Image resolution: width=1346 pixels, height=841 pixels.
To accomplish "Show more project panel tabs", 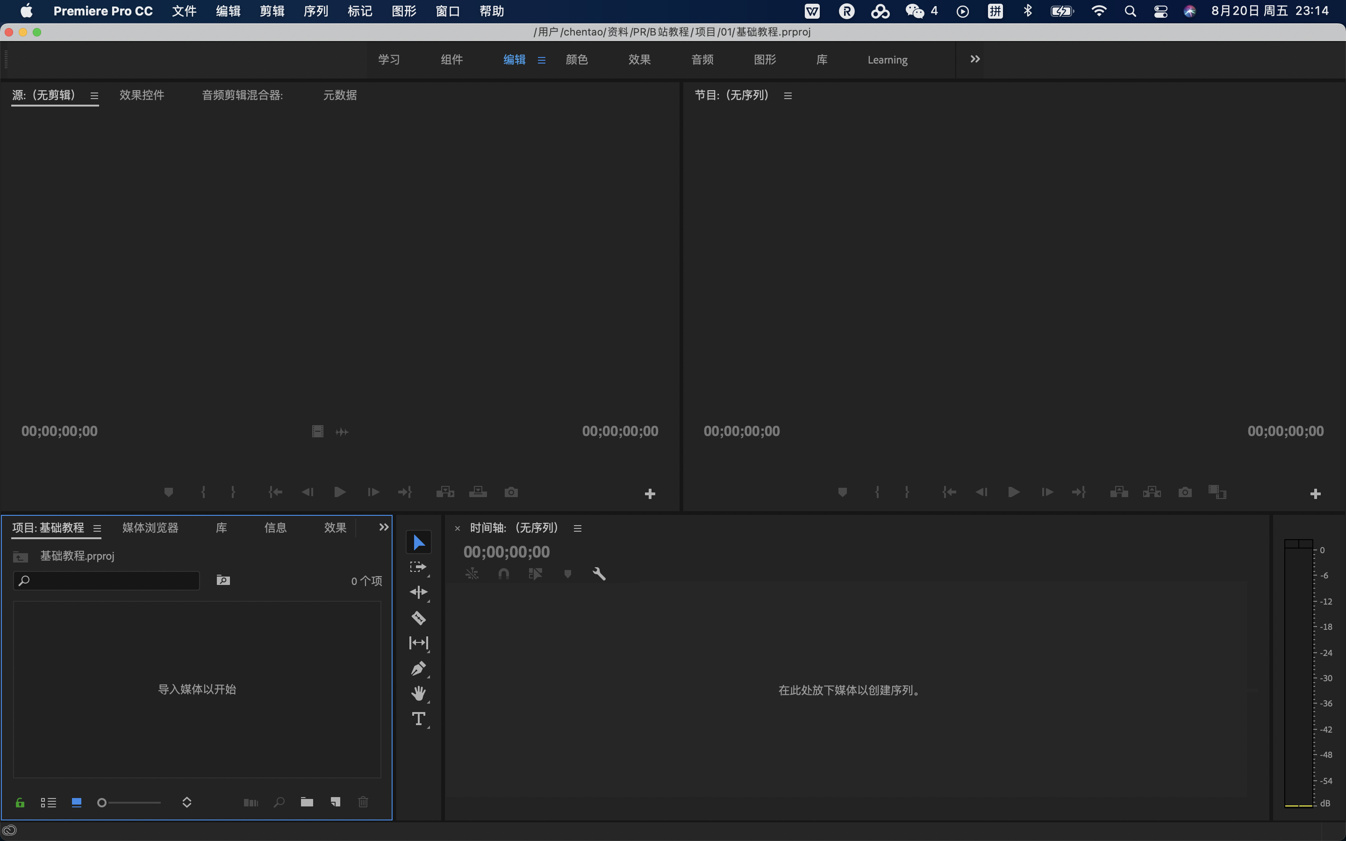I will click(384, 527).
